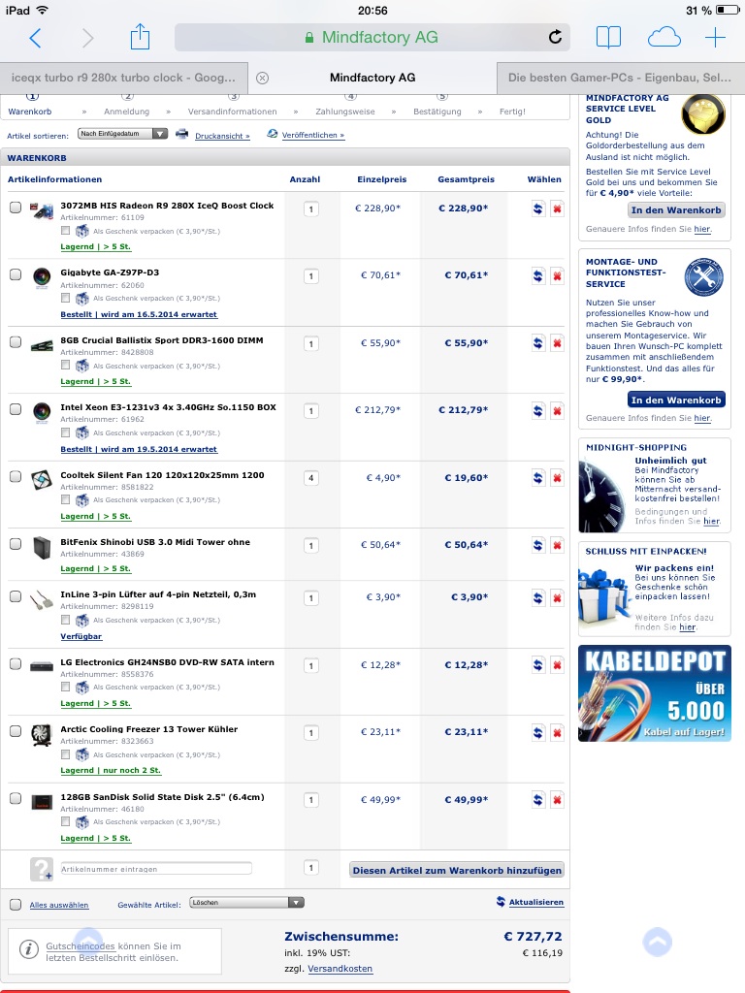745x993 pixels.
Task: Delete the SanDisk 128GB SSD item
Action: click(557, 800)
